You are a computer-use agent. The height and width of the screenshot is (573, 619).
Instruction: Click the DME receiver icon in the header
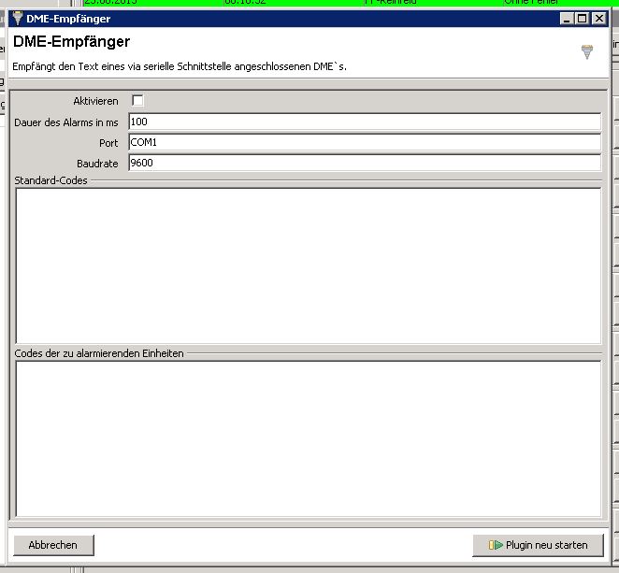586,52
